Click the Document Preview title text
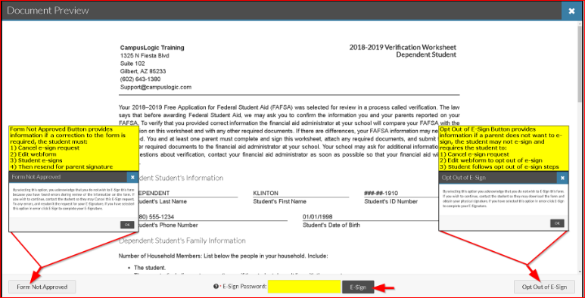The width and height of the screenshot is (585, 298). pos(48,11)
